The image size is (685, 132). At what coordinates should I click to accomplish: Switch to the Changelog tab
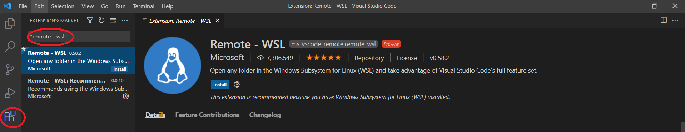click(265, 115)
